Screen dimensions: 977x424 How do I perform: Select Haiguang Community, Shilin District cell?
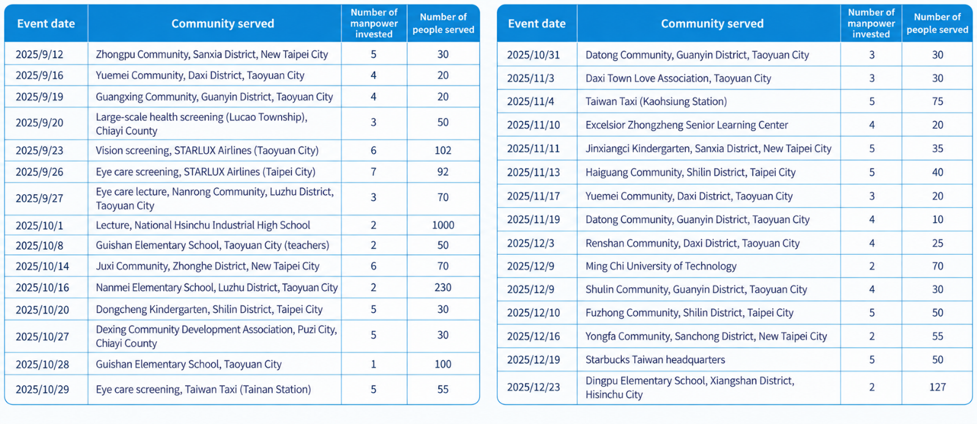coord(691,172)
